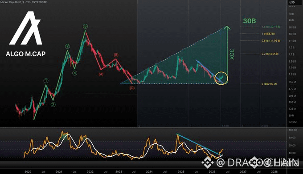Screen dimensions: 303x174
Task: Select wave label circled 3
Action: [67, 47]
